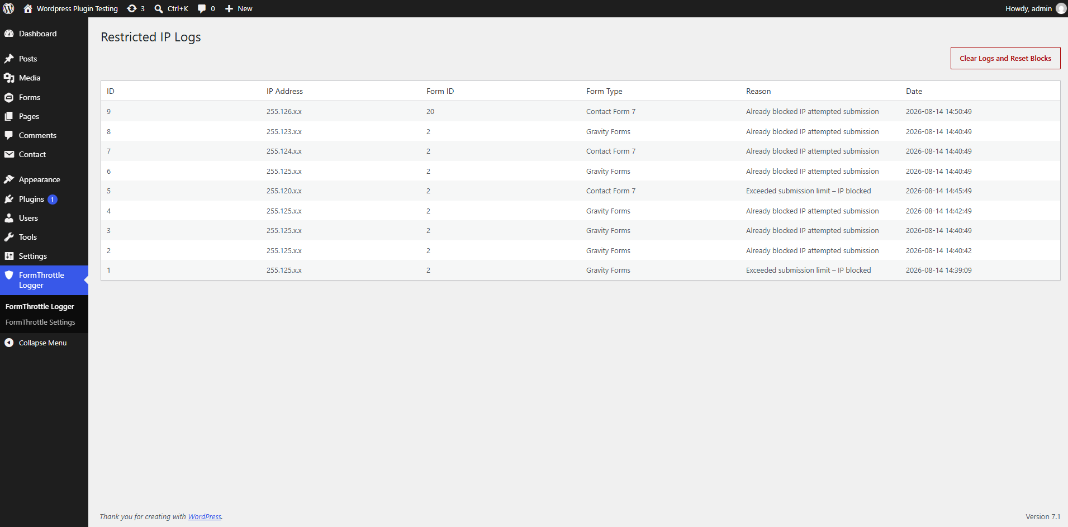Click New in admin bar
This screenshot has height=527, width=1068.
pyautogui.click(x=245, y=8)
